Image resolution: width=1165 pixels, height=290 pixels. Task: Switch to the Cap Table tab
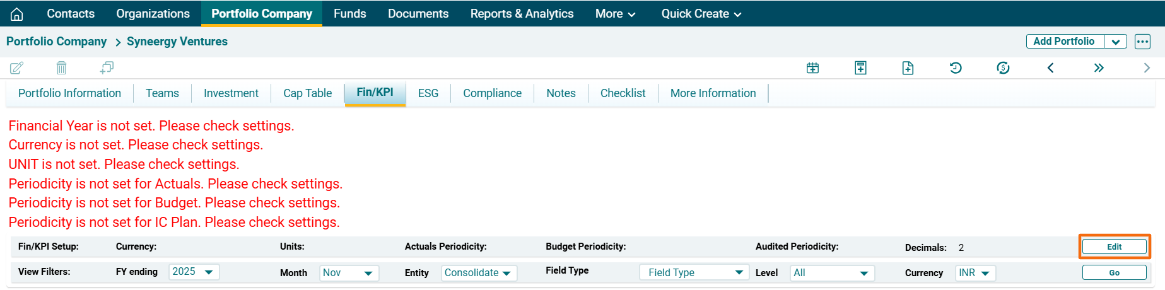(x=307, y=93)
